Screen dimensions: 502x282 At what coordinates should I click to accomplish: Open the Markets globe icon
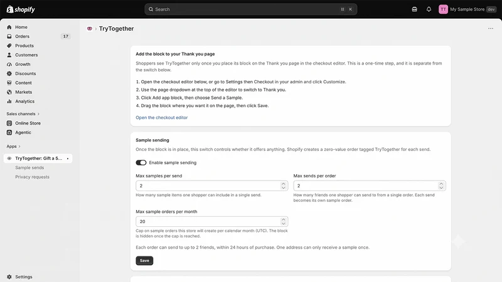pyautogui.click(x=9, y=92)
